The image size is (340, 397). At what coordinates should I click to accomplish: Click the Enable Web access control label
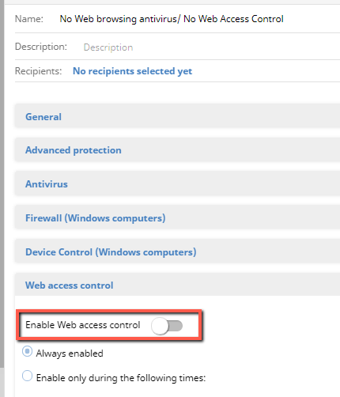tap(83, 325)
